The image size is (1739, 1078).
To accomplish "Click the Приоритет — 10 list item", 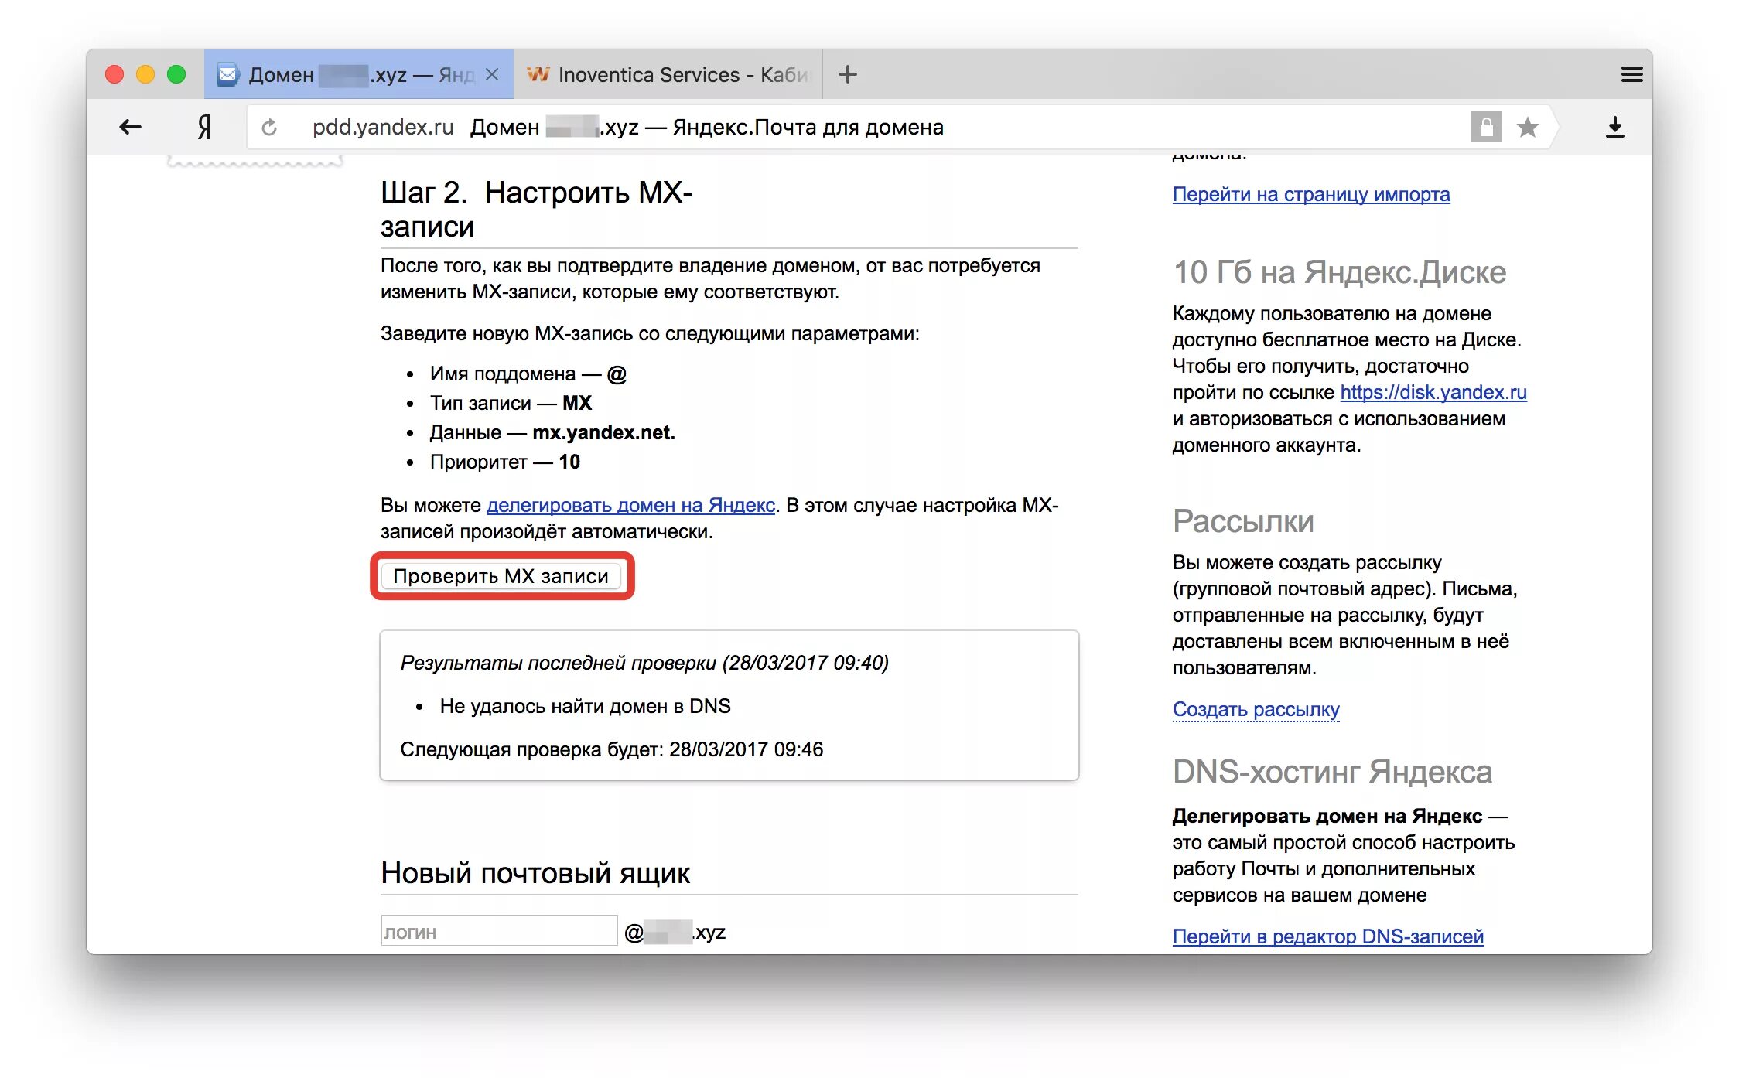I will [505, 462].
